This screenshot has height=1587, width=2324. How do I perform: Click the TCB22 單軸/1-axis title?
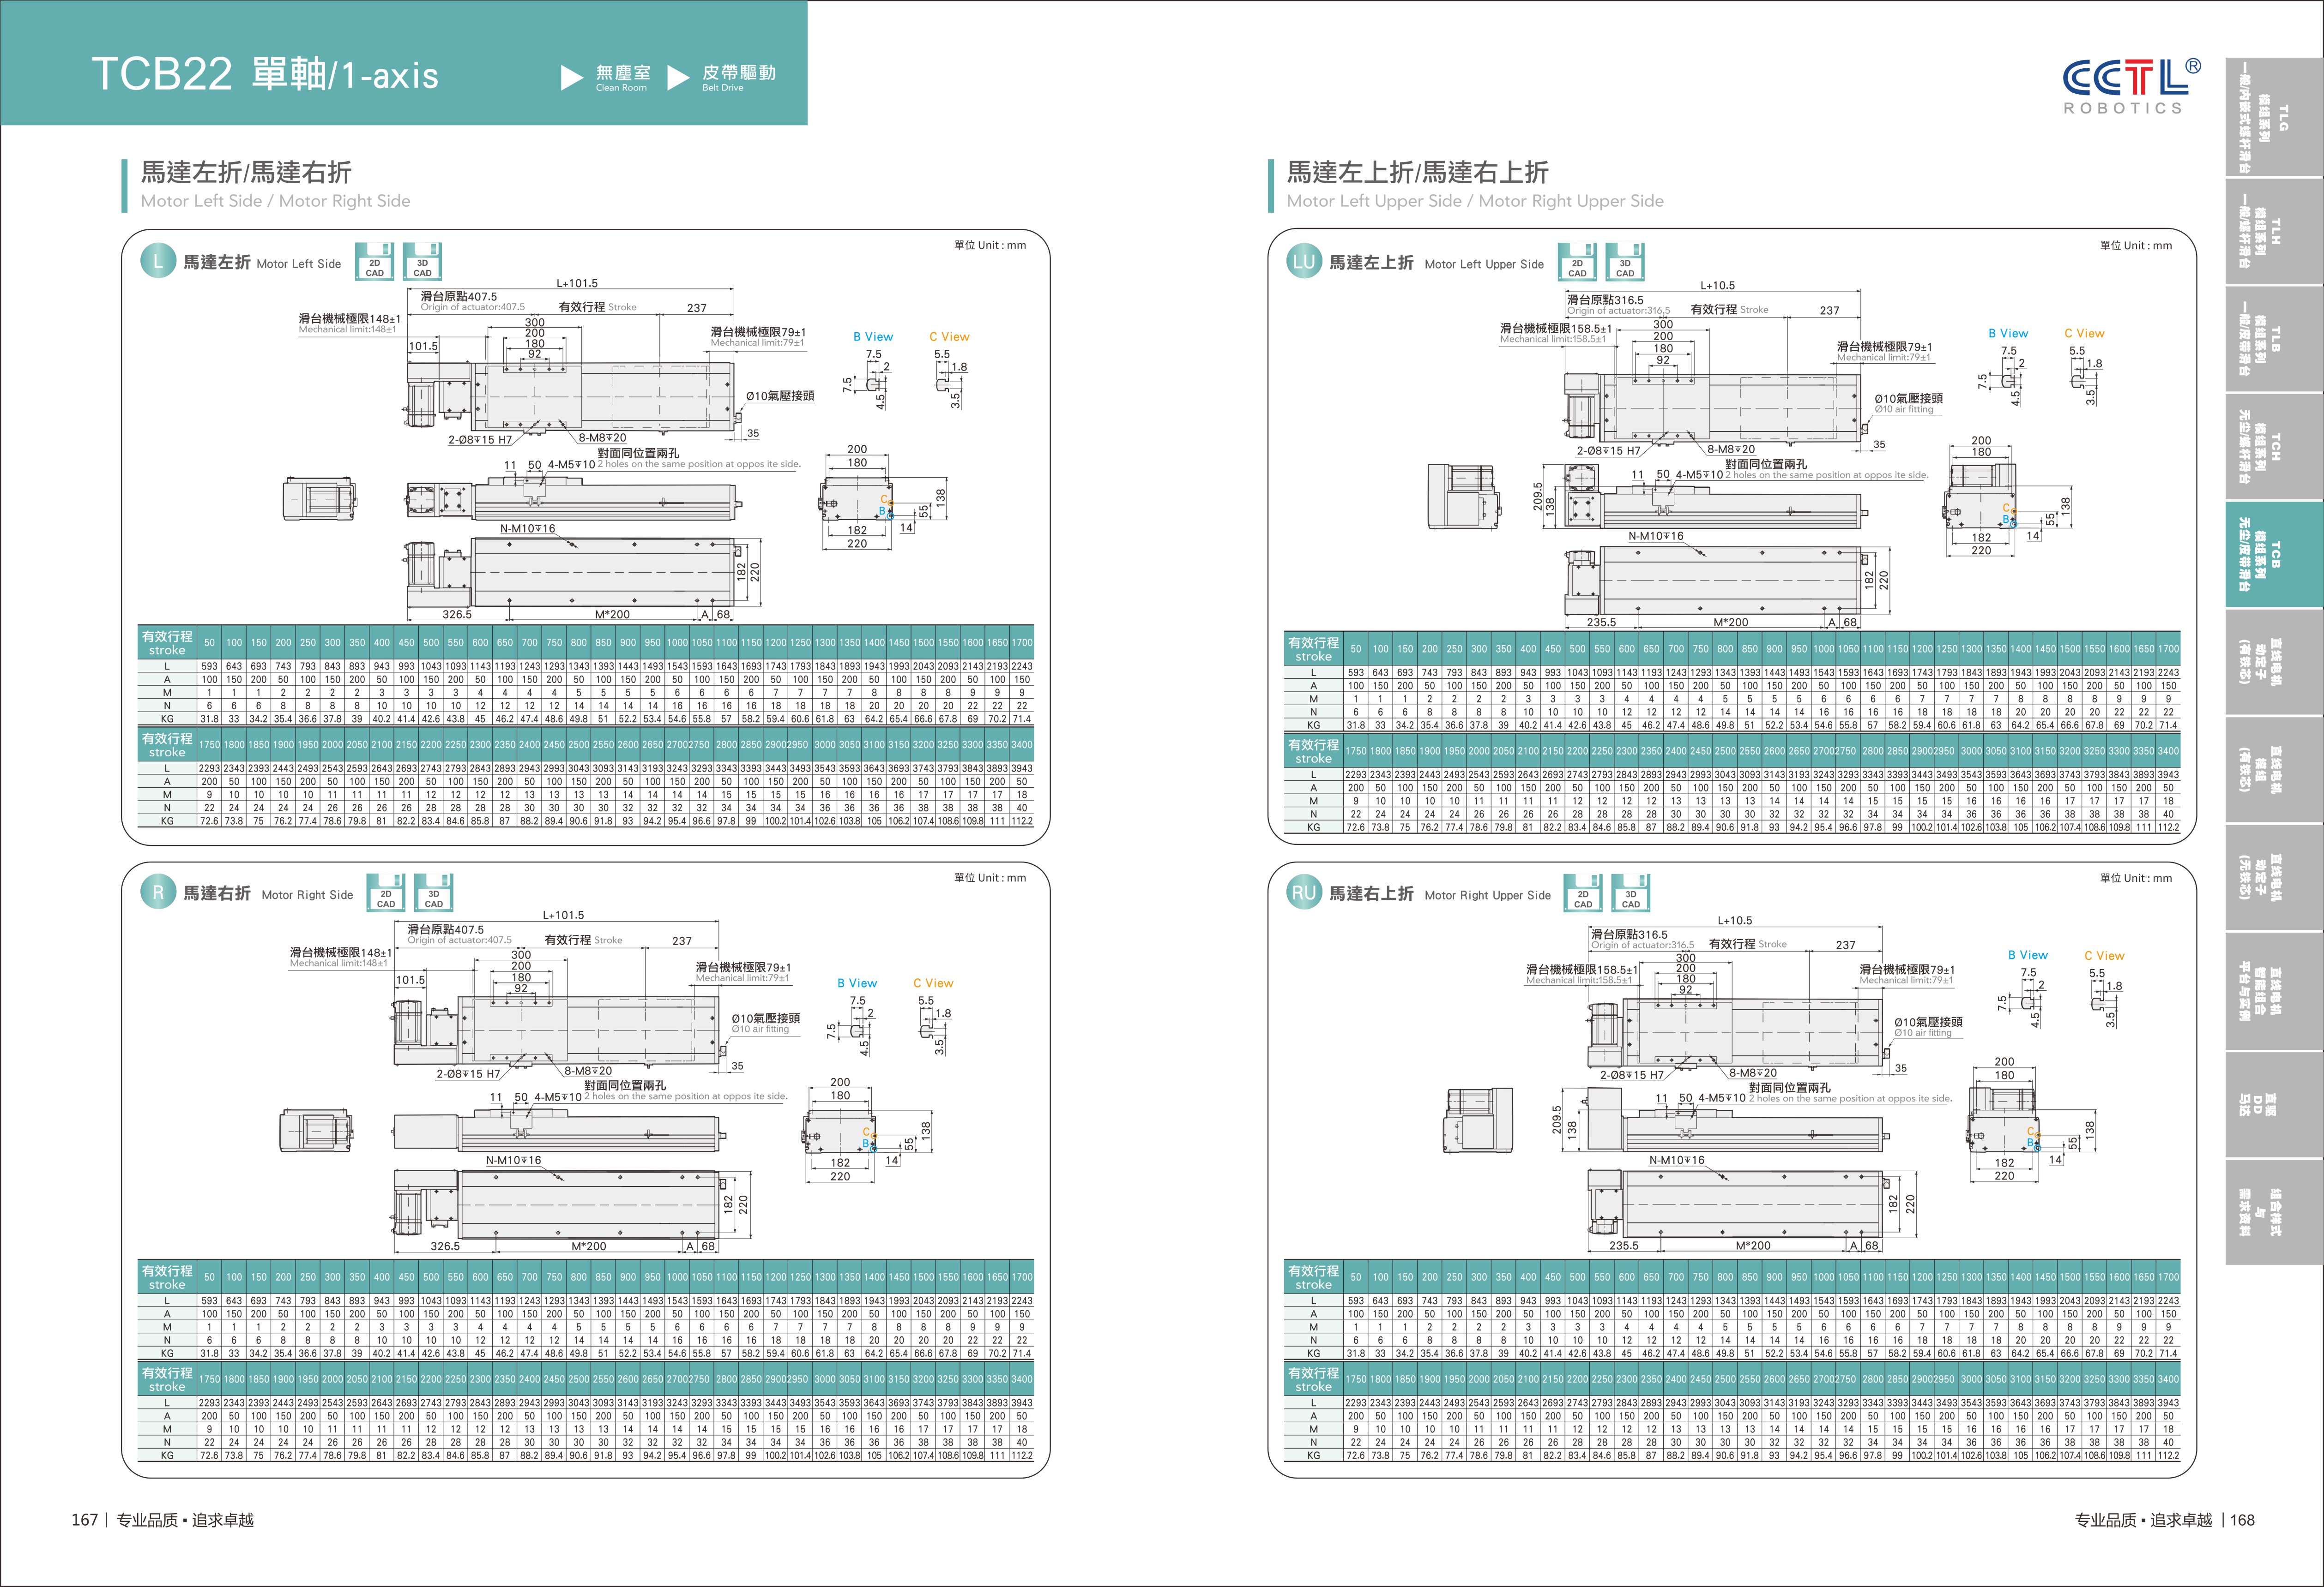265,74
